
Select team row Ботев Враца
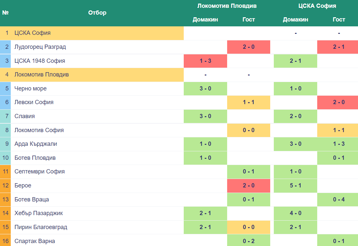pos(179,199)
